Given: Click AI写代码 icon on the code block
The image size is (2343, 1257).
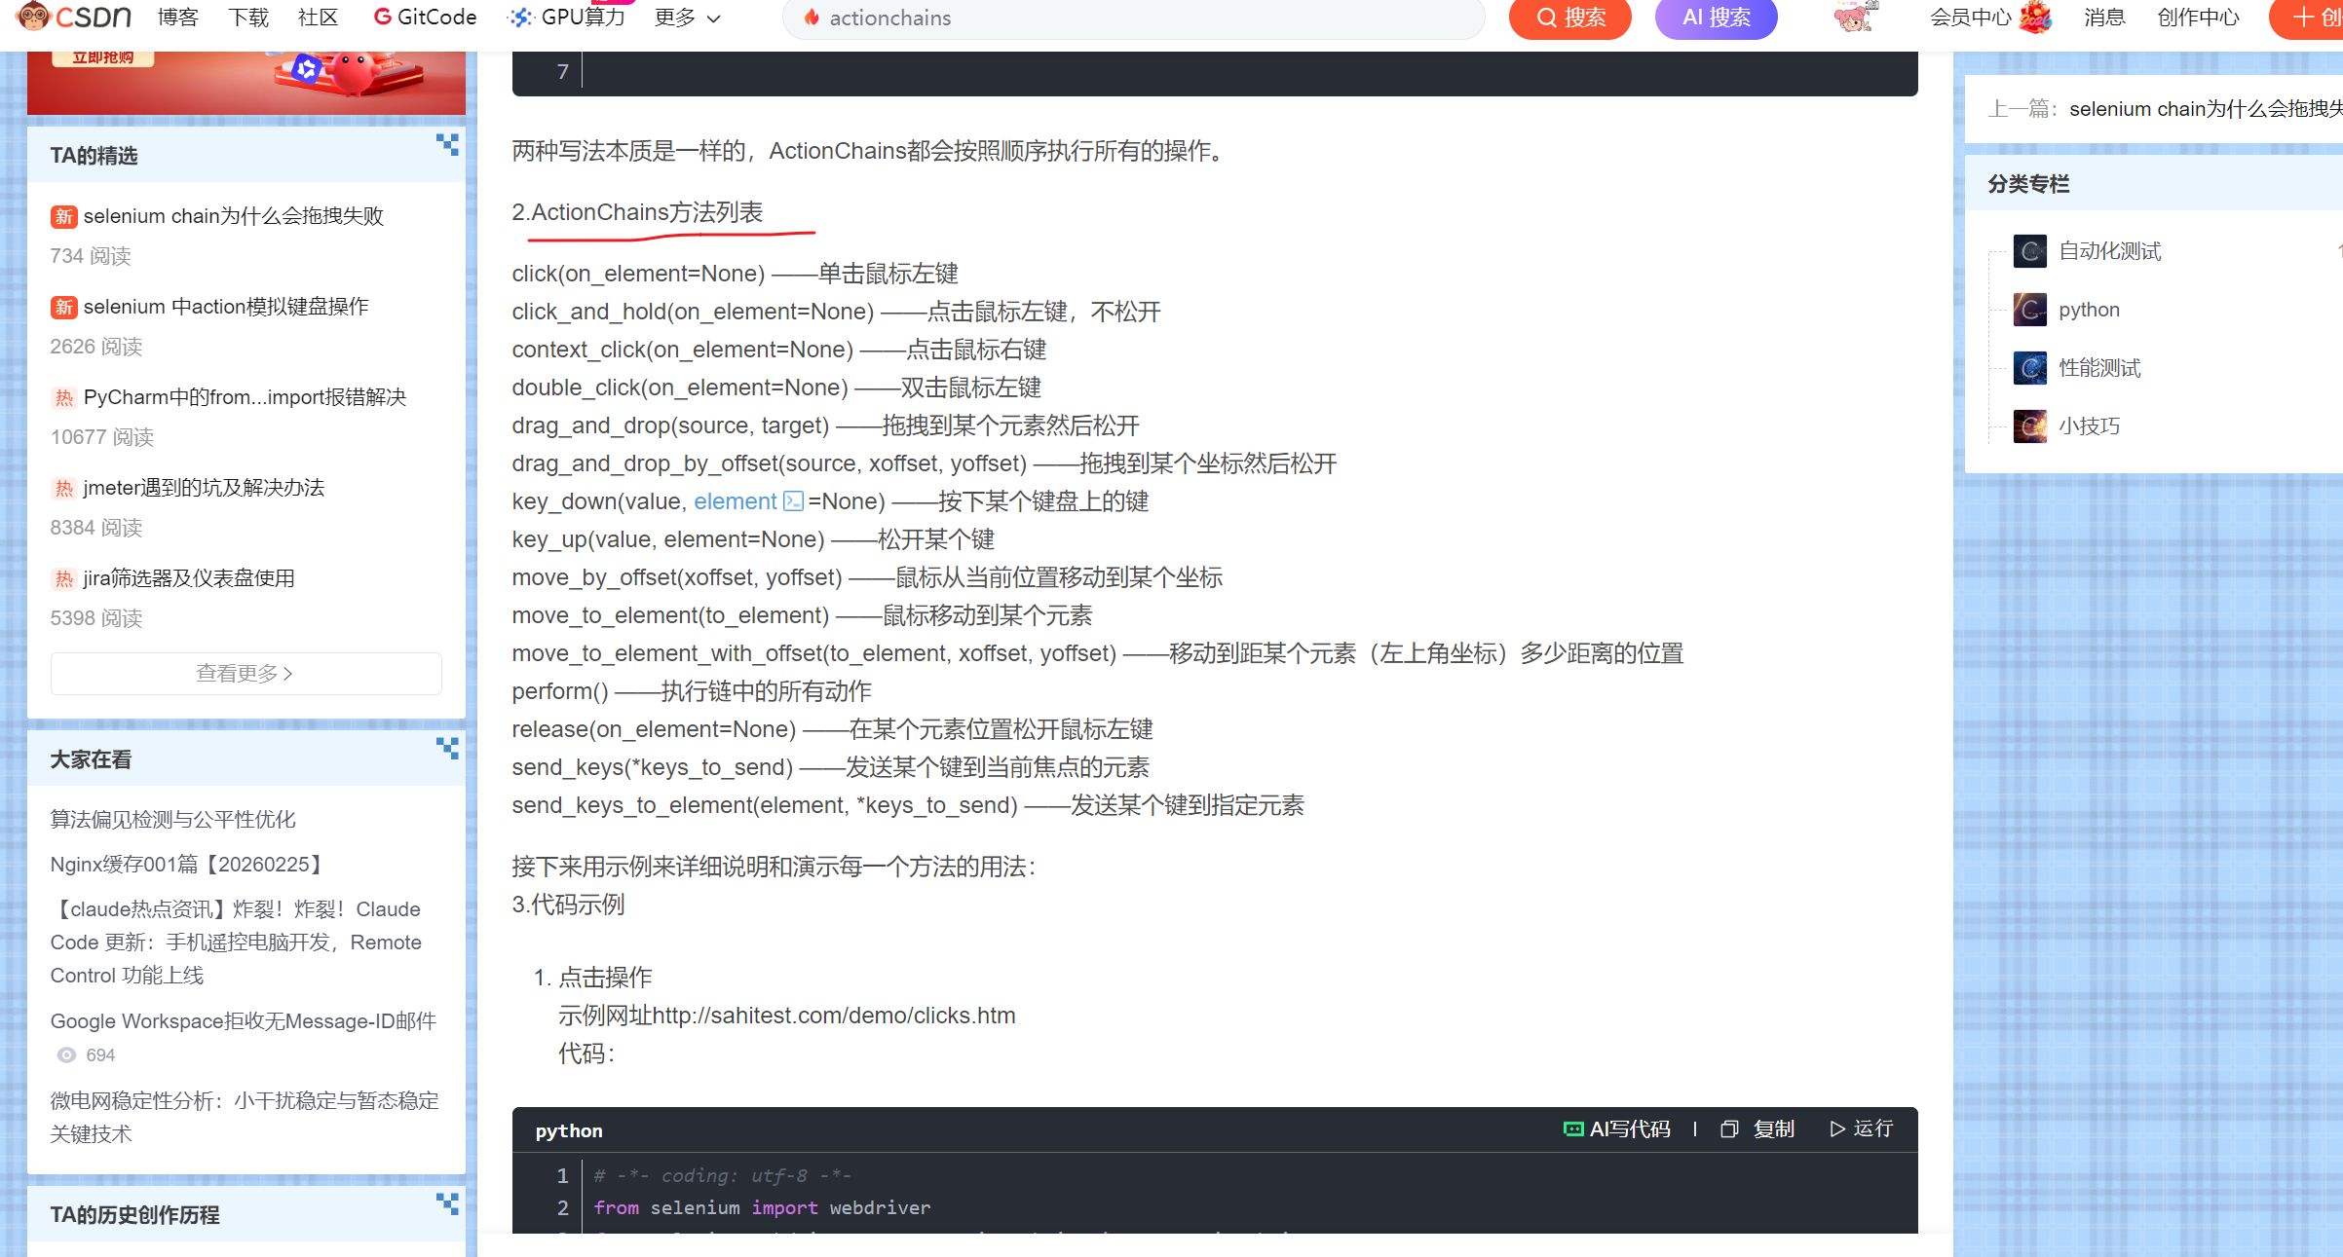Looking at the screenshot, I should click(x=1573, y=1129).
